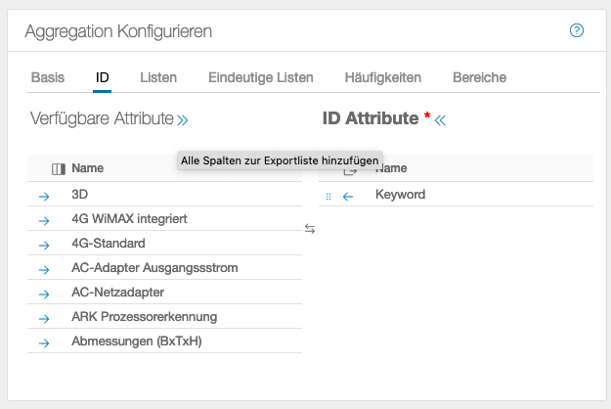Remove all ID attributes with double-left arrow
This screenshot has width=611, height=409.
(440, 119)
